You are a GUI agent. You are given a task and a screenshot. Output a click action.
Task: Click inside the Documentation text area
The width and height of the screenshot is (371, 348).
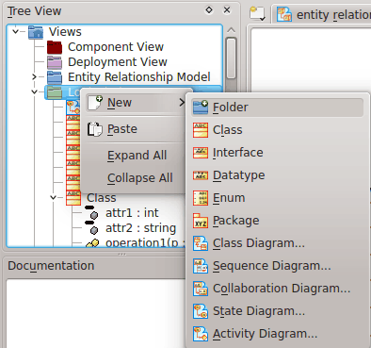pos(96,313)
